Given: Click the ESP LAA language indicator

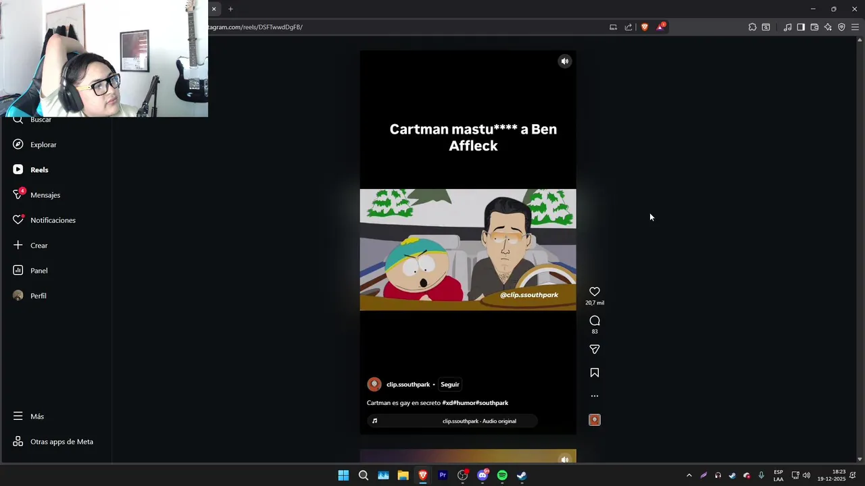Looking at the screenshot, I should (778, 475).
